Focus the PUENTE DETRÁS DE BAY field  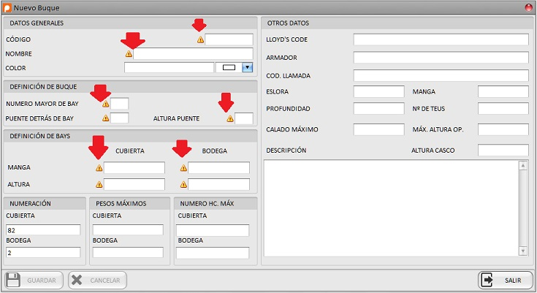[x=120, y=118]
